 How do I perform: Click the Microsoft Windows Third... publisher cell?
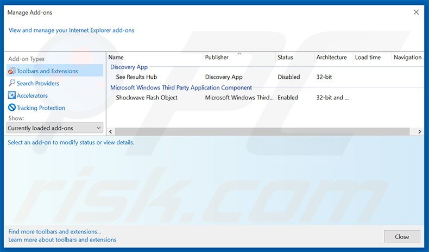[x=239, y=97]
